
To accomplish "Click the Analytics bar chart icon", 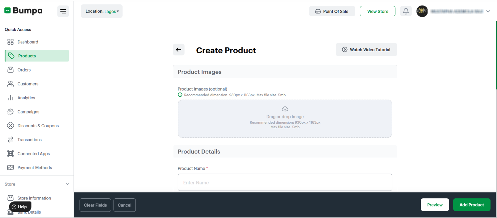I will [x=10, y=98].
